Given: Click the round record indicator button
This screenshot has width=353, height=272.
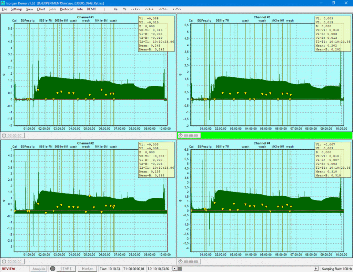Looking at the screenshot, I should pyautogui.click(x=53, y=269).
